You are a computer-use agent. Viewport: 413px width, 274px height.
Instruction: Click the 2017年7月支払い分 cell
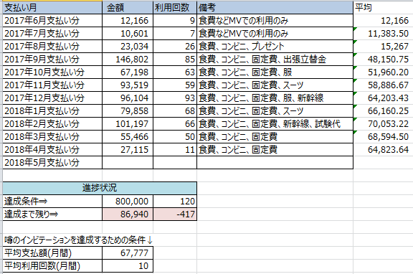[52, 34]
